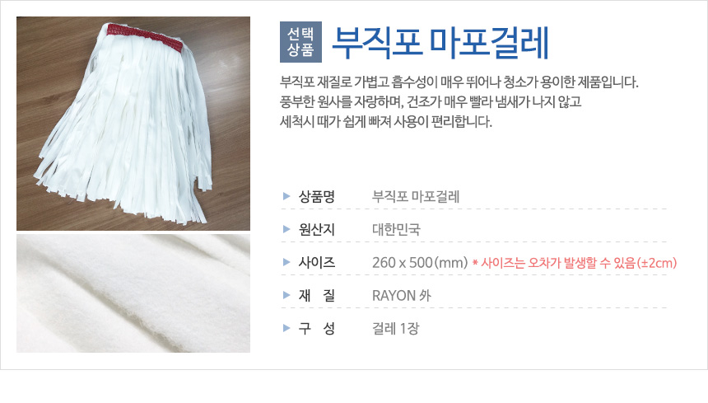
Task: Click the description line starting 세척시
Action: tap(385, 121)
